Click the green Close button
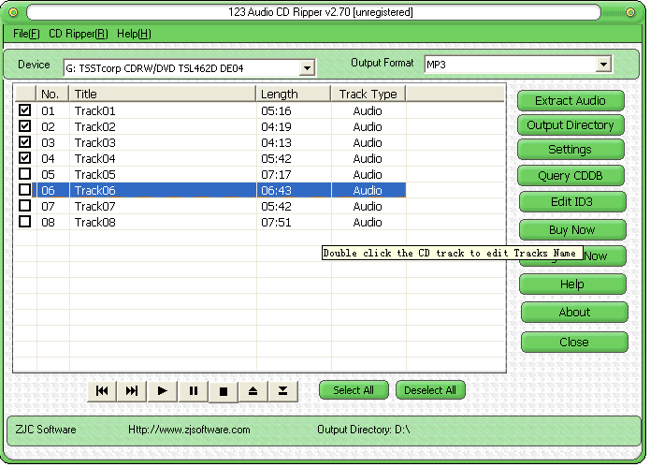Image resolution: width=650 pixels, height=467 pixels. click(574, 343)
